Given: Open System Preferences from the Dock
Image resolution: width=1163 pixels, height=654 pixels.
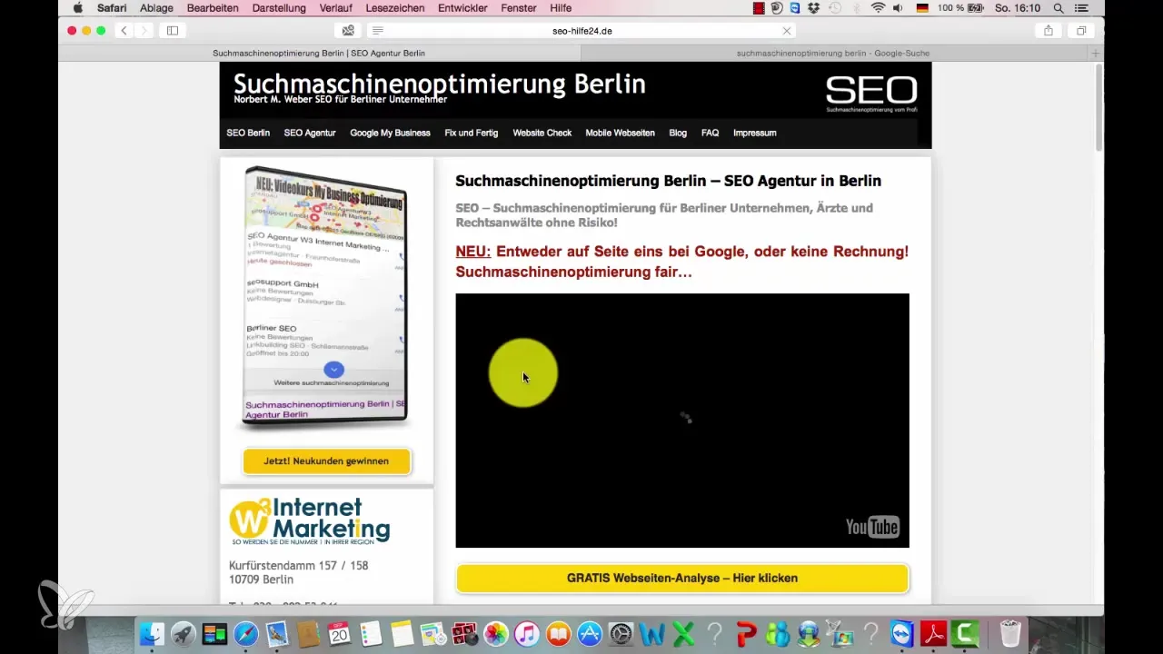Looking at the screenshot, I should pos(621,633).
